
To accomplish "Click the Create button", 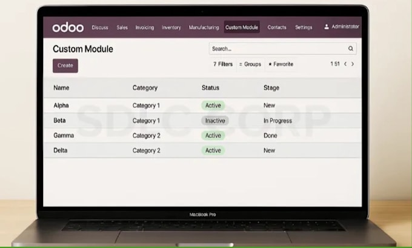I will 65,65.
